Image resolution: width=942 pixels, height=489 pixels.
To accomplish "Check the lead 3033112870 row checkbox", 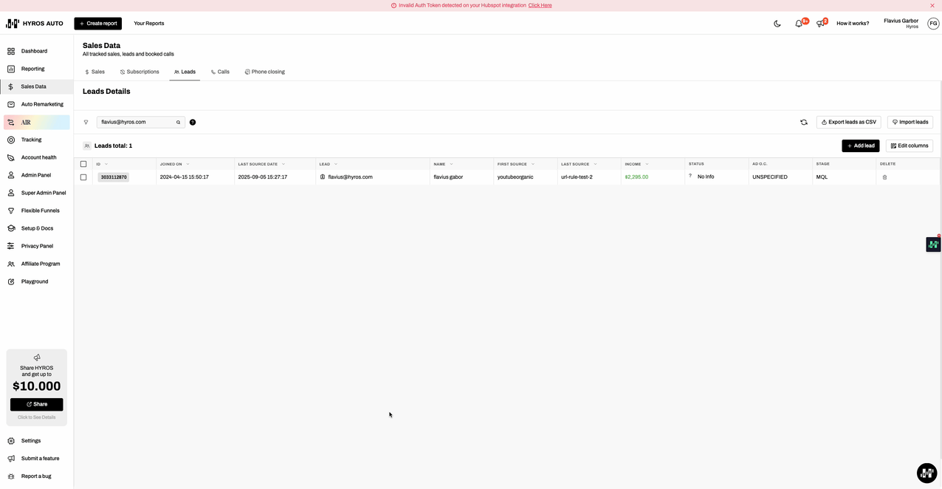I will 83,177.
